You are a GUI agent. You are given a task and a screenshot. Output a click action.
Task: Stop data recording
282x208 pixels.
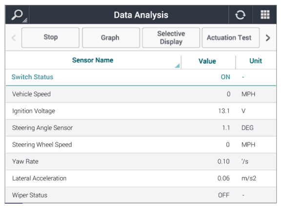click(50, 37)
